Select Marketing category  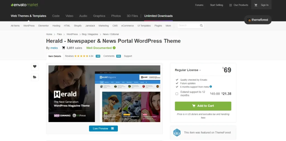pyautogui.click(x=104, y=26)
